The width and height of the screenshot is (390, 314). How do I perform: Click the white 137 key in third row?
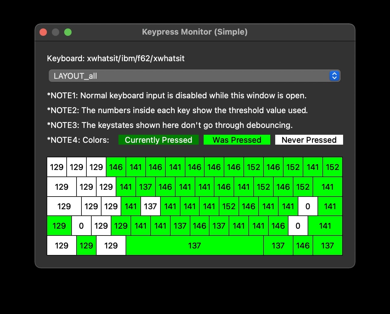click(150, 206)
